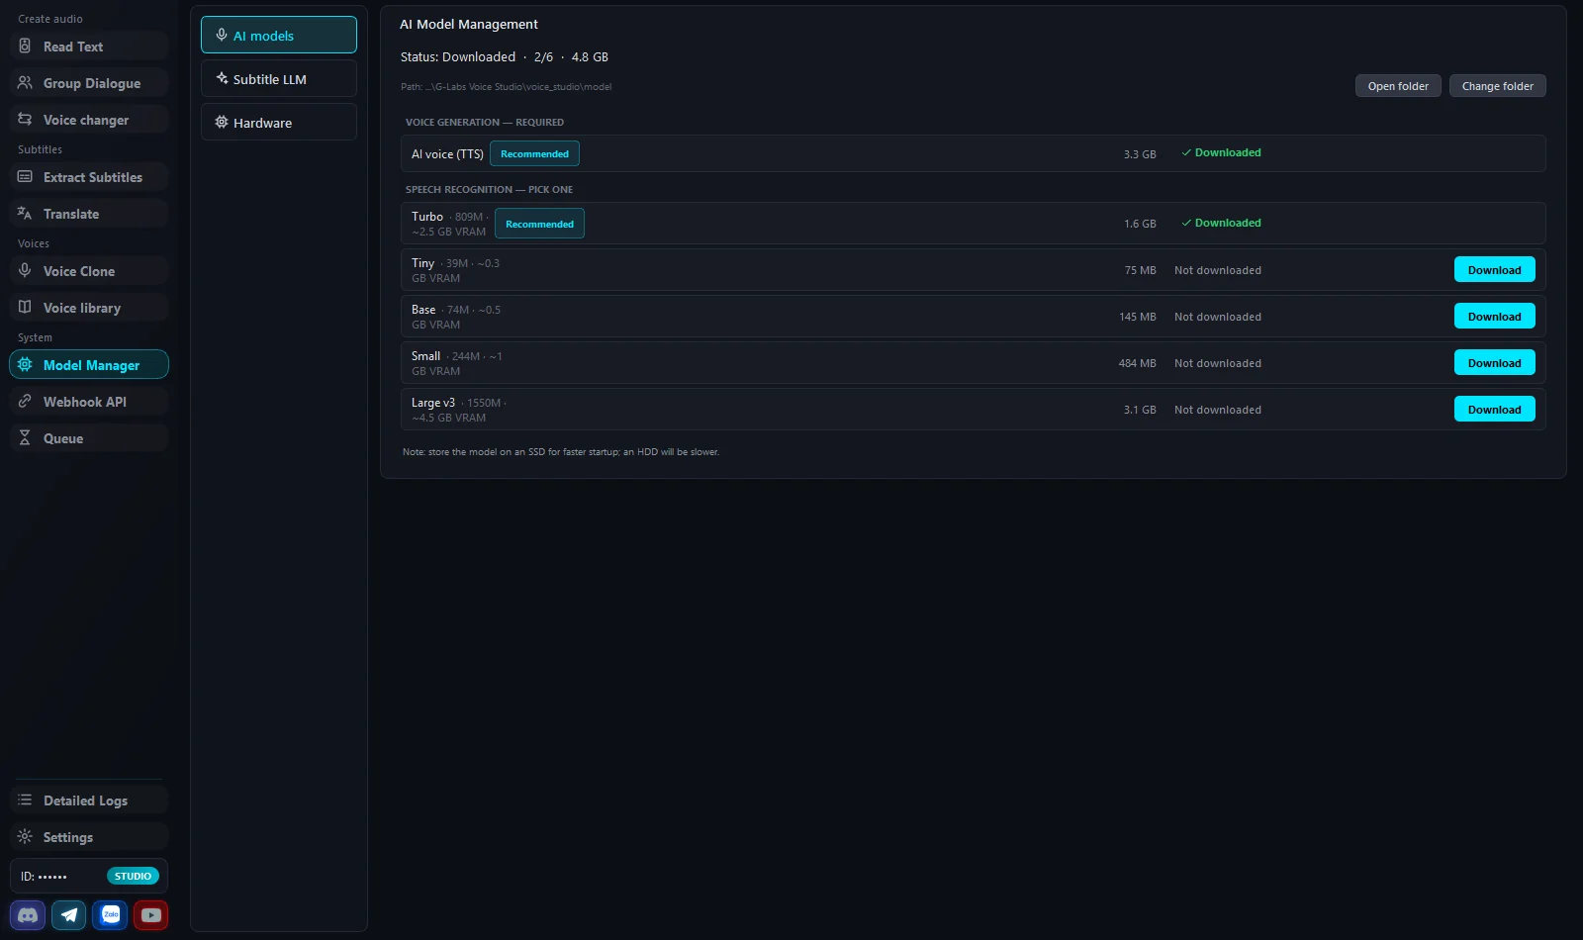Click the Webhook API link icon
Screen dimensions: 1583x940
(x=25, y=402)
